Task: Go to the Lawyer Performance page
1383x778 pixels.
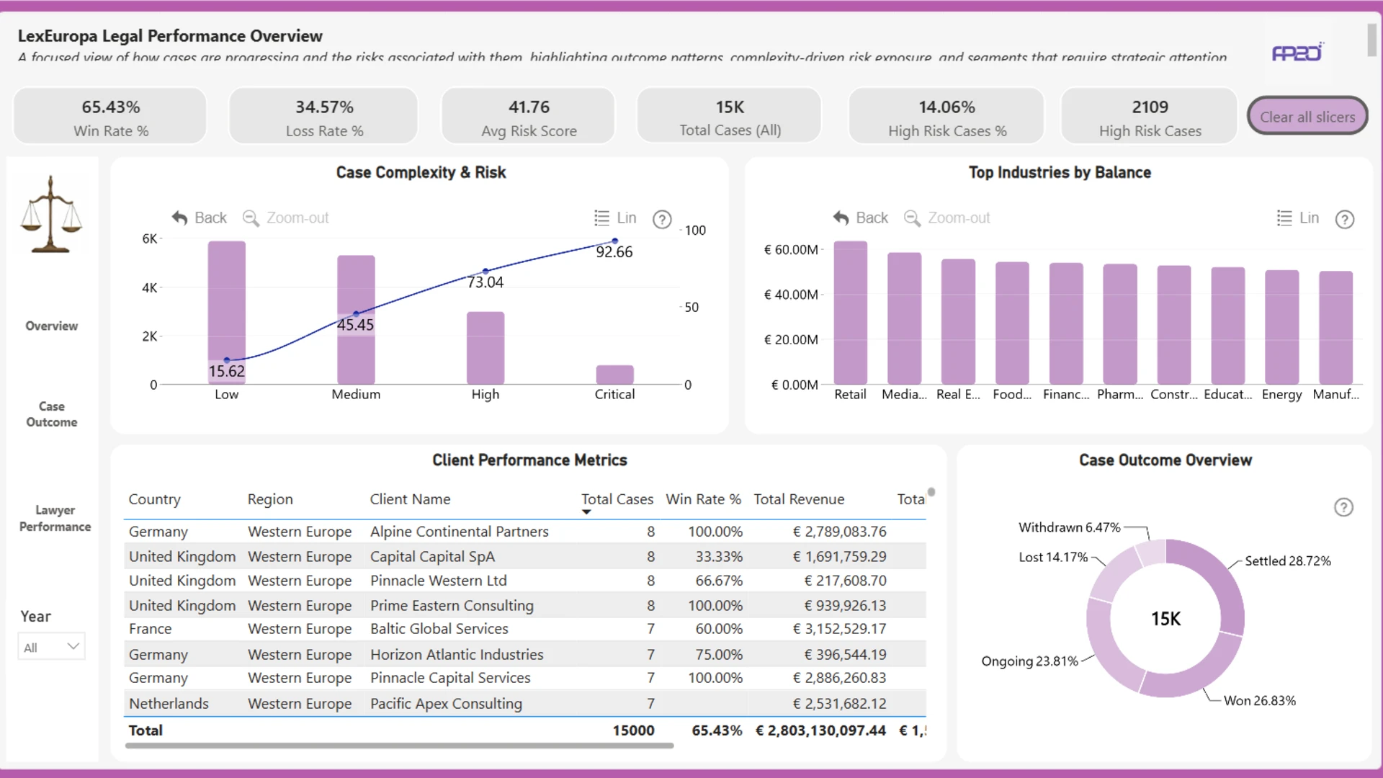Action: (x=55, y=518)
